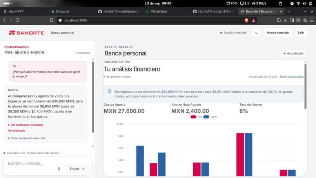Viewport: 316px width, 178px height.
Task: Click the 8% savings rate value
Action: coord(243,111)
